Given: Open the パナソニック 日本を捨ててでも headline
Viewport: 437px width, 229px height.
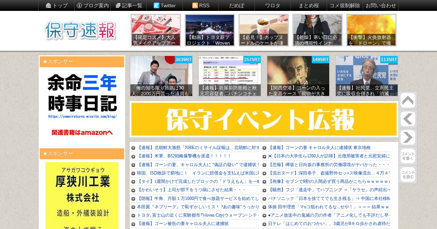Looking at the screenshot, I should point(329,198).
